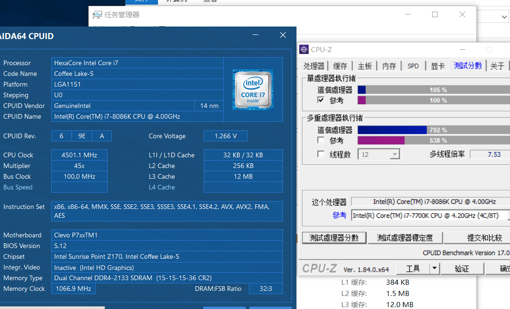Click the Motherboard value Clevo P7xxTM1

pyautogui.click(x=167, y=235)
